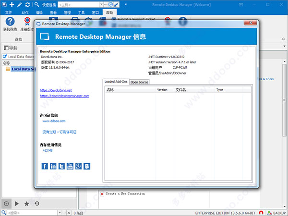Image resolution: width=288 pixels, height=216 pixels.
Task: Open the https://devolutions.net link
Action: (x=56, y=90)
